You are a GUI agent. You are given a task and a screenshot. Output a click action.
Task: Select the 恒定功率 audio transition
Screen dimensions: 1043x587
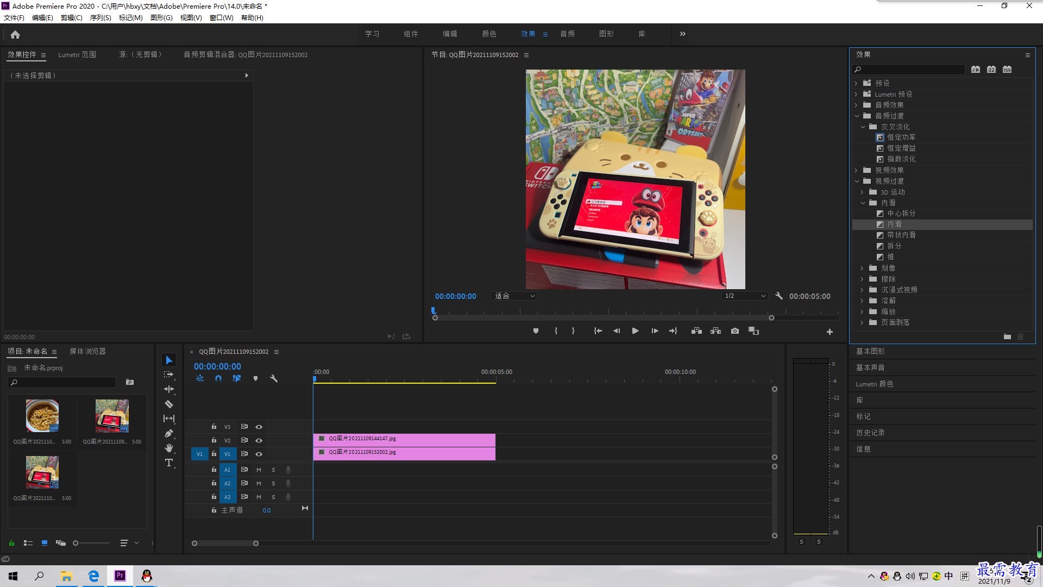901,138
